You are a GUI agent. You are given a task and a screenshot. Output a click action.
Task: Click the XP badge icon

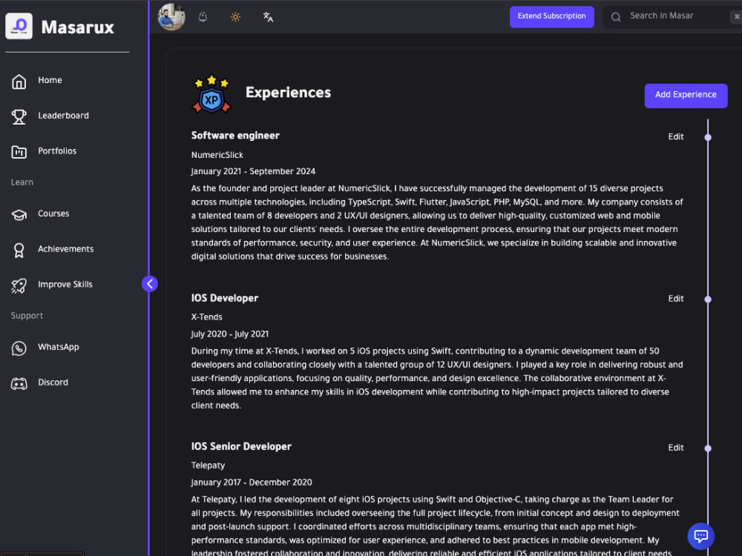pos(211,93)
